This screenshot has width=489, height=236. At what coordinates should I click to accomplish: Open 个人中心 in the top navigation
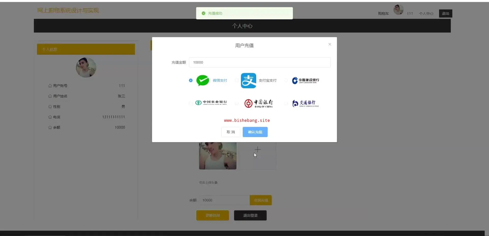[x=426, y=13]
